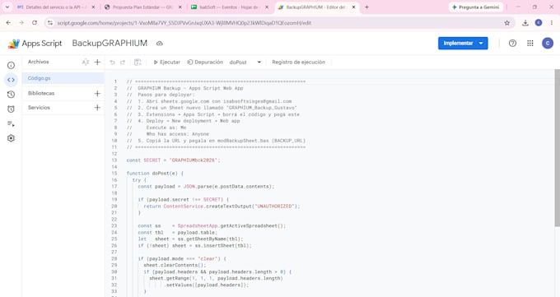Screen dimensions: 560x297
Task: Open the account avatar in the header
Action: pos(548,44)
